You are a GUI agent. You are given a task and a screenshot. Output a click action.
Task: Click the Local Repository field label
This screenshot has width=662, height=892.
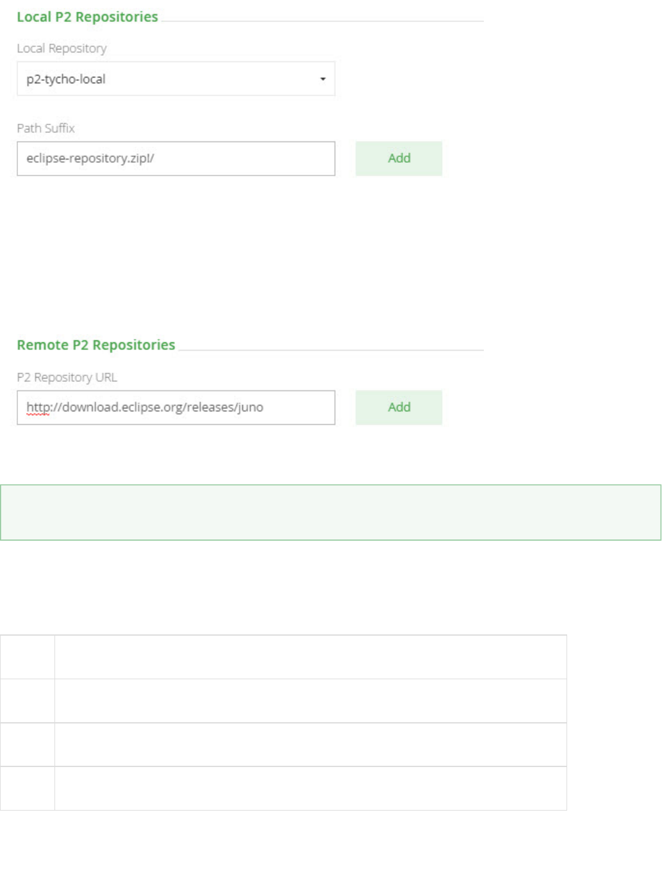pos(62,49)
